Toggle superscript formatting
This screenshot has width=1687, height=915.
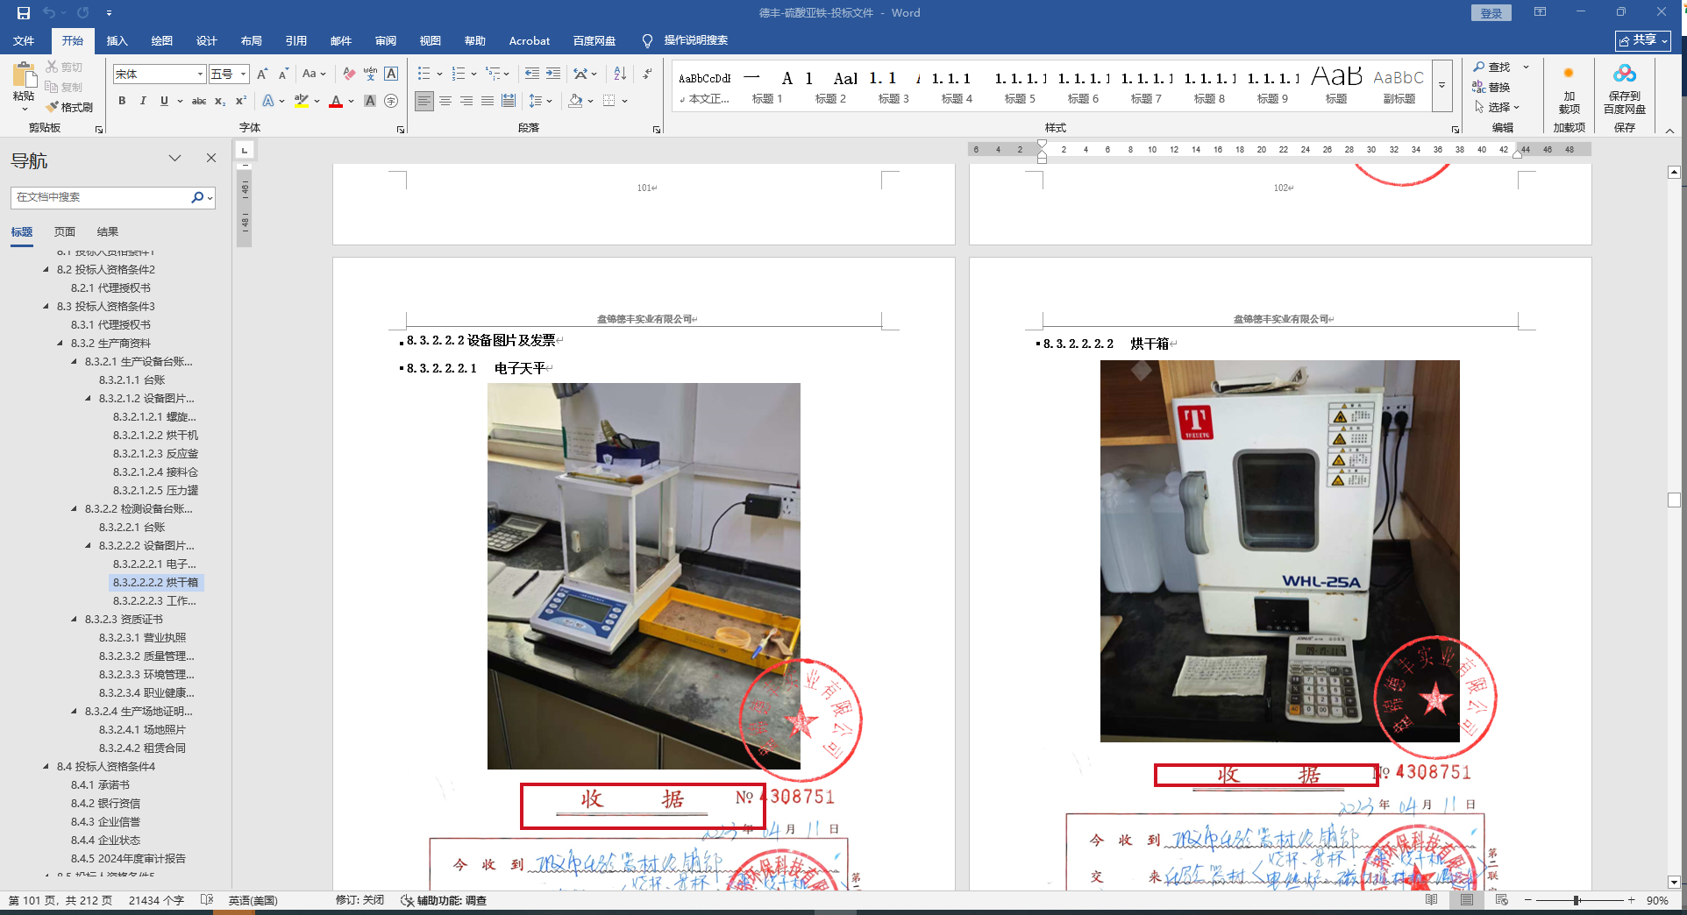(x=241, y=101)
